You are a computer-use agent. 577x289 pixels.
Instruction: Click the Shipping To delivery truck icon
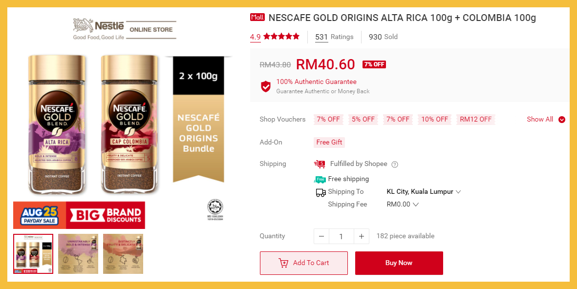tap(321, 192)
